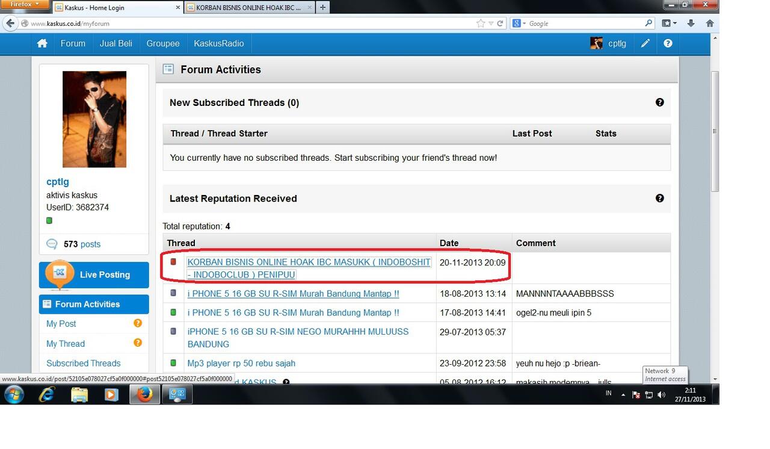Viewport: 770px width, 449px height.
Task: Click the IN language indicator in tray
Action: coord(608,393)
